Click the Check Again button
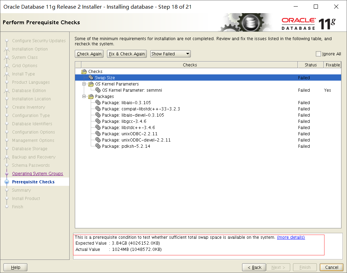 89,54
